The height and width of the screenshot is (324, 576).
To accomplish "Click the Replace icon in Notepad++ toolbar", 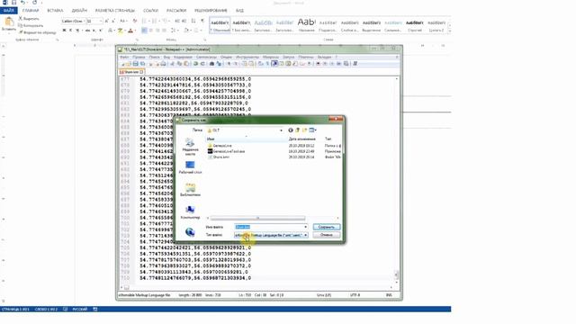I will tap(219, 64).
